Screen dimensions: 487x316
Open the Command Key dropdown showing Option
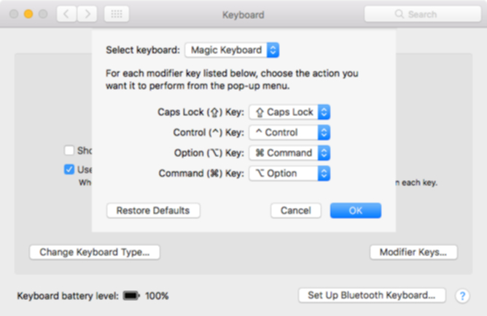(x=289, y=174)
